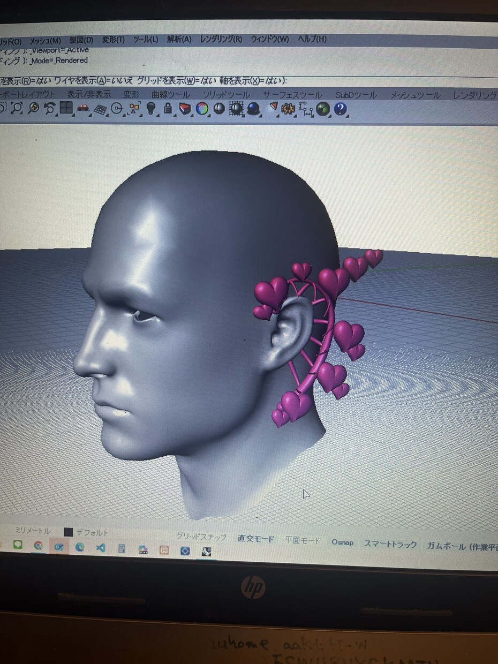
Task: Open the ヘルプ(H) menu
Action: 312,39
